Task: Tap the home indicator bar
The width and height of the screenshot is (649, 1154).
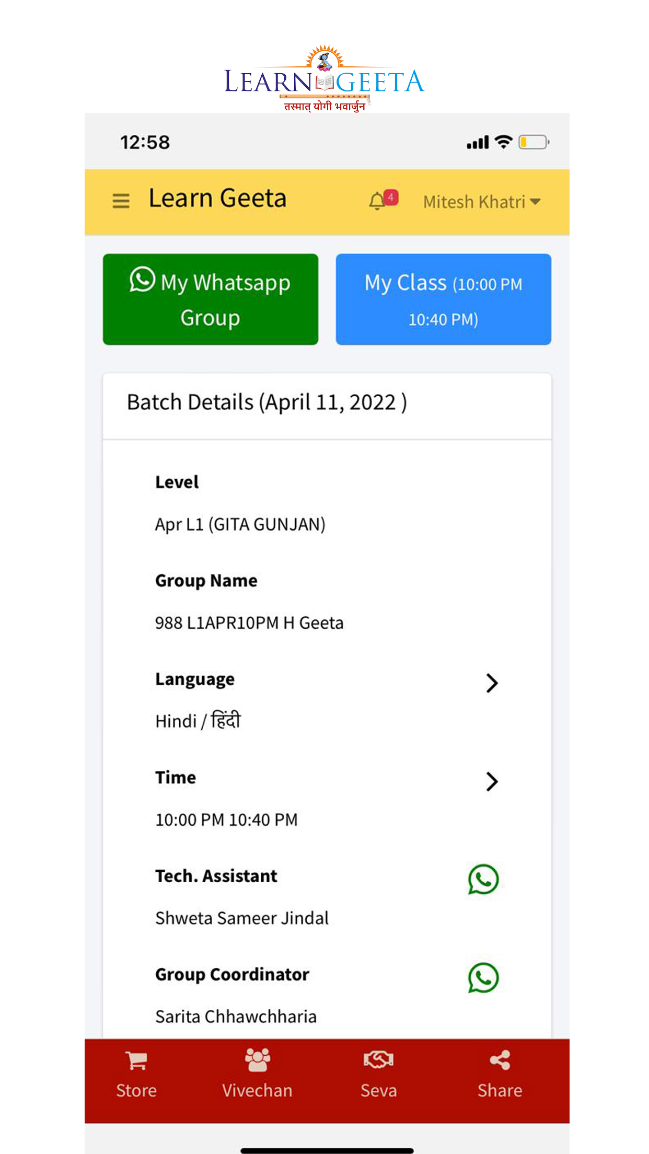Action: coord(327,1150)
